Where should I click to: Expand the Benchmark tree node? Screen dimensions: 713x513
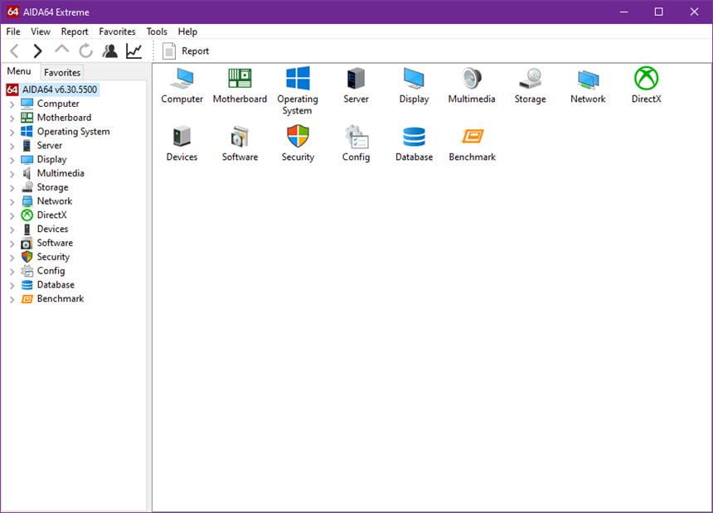tap(12, 299)
